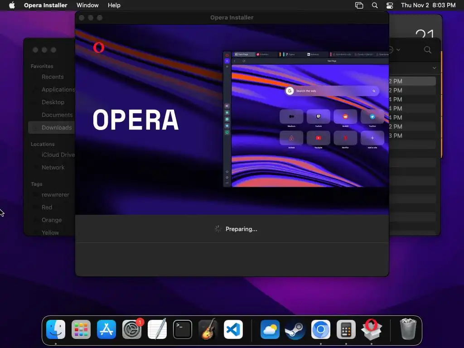
Task: Click the Favorites header in Finder sidebar
Action: coord(42,66)
